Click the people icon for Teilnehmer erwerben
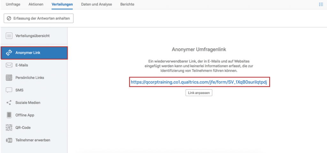The width and height of the screenshot is (327, 153). coord(9,140)
